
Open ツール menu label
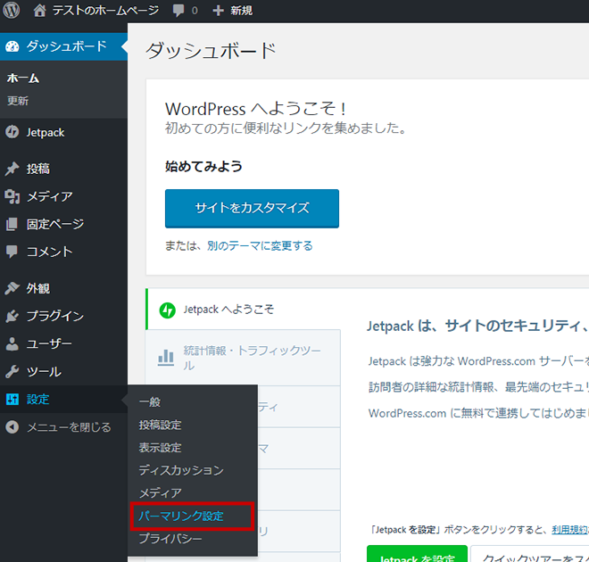[44, 371]
